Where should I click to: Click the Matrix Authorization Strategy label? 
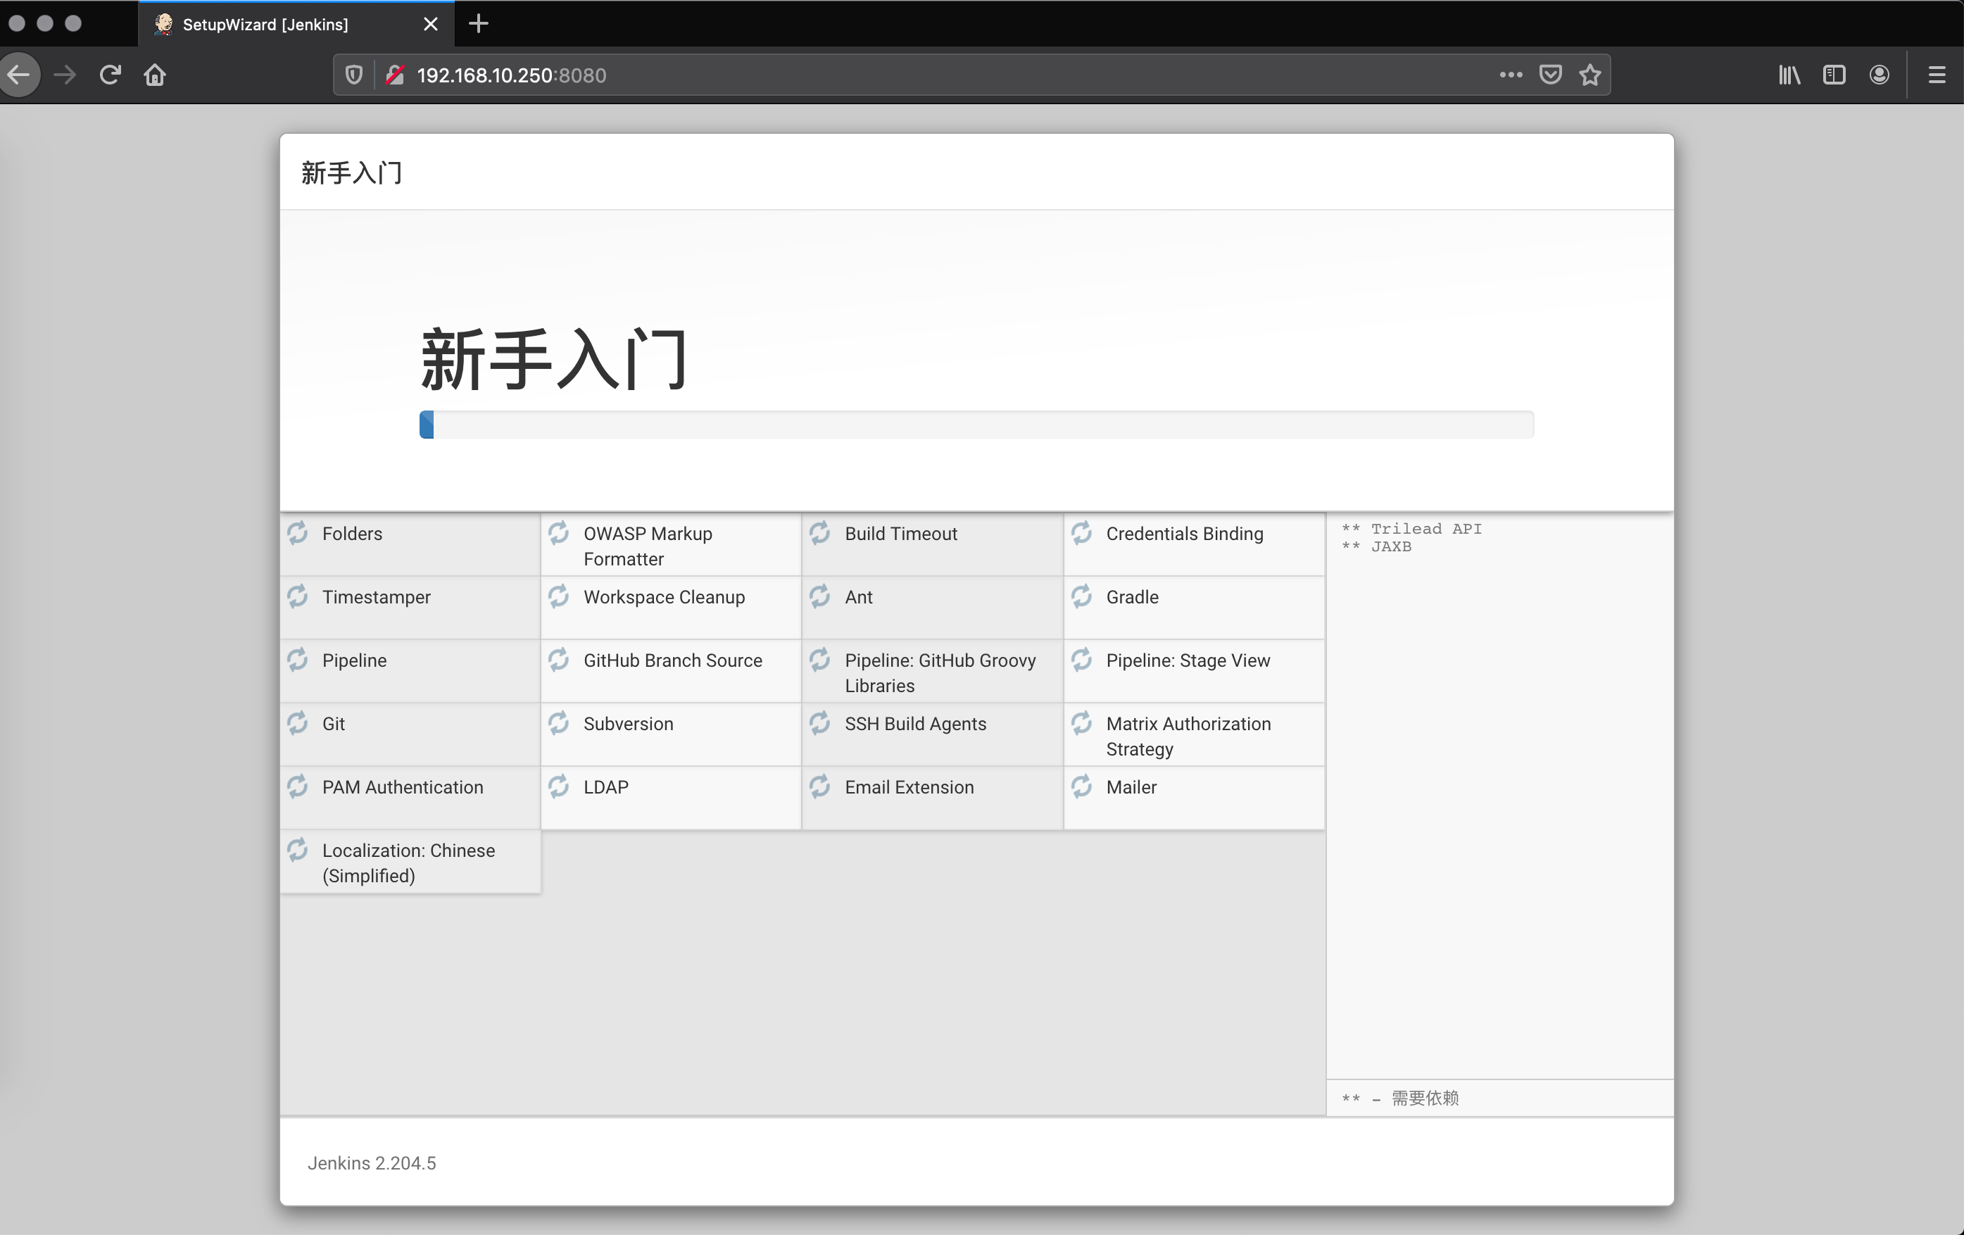pyautogui.click(x=1188, y=736)
